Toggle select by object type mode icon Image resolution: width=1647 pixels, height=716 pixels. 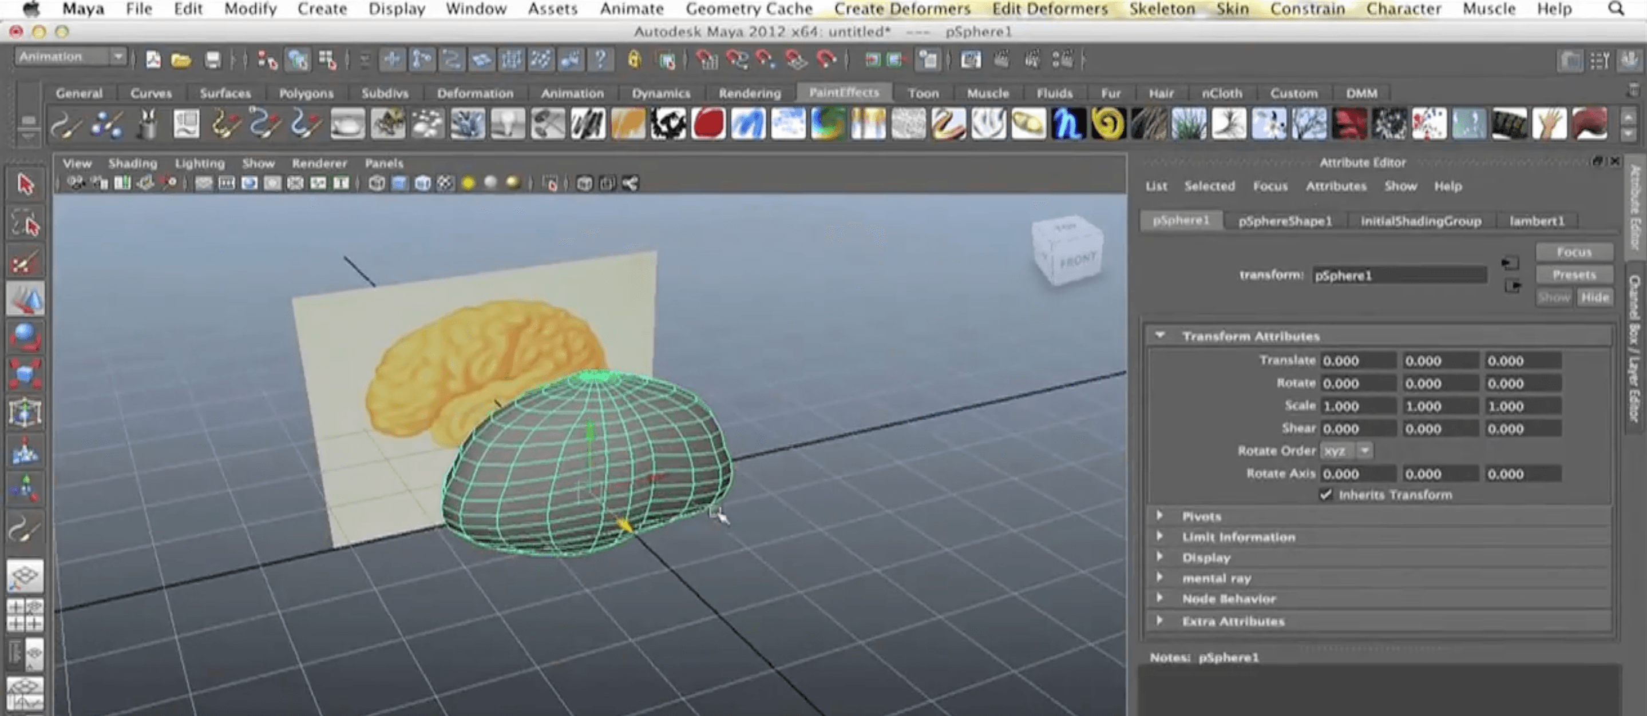[x=298, y=60]
